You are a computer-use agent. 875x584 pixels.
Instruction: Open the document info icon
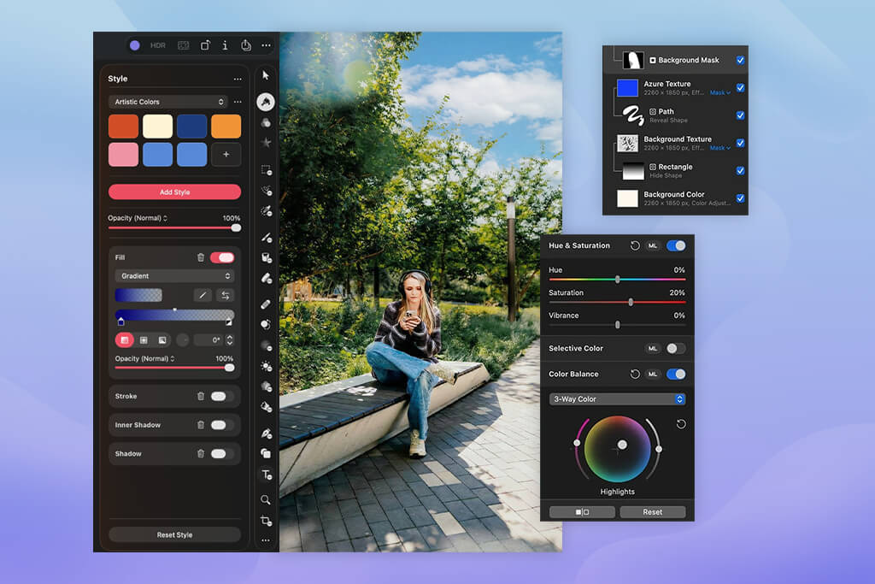[x=225, y=45]
